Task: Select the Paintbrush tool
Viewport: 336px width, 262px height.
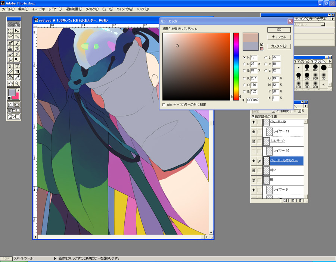Action: (x=17, y=43)
